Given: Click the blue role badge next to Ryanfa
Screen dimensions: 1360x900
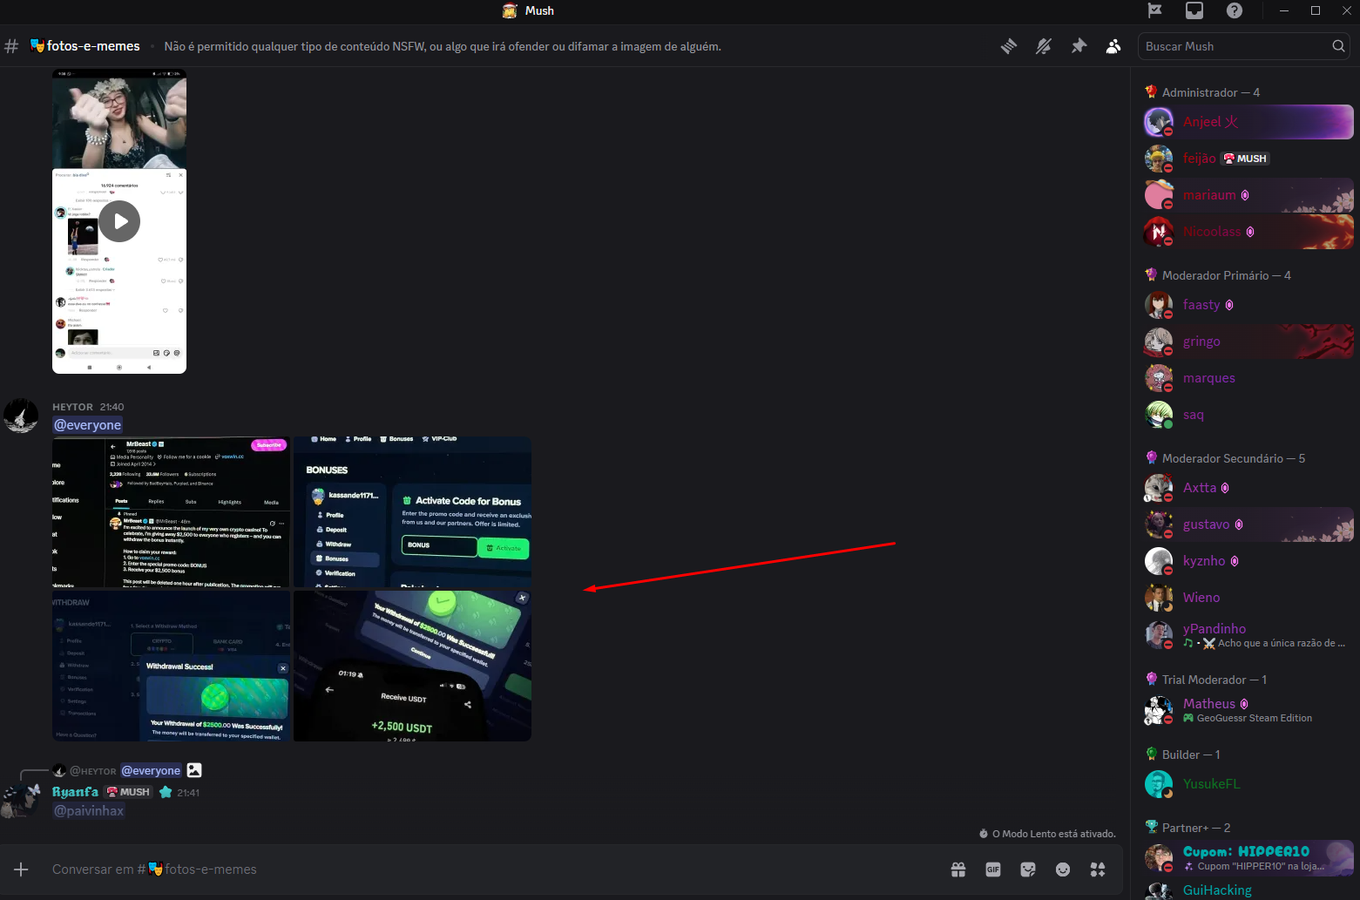Looking at the screenshot, I should point(166,792).
